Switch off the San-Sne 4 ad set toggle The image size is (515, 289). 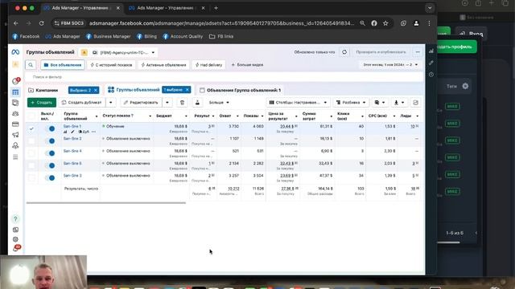click(x=50, y=153)
